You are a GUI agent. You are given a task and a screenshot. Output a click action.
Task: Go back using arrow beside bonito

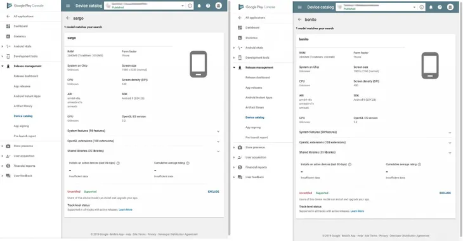tap(300, 20)
